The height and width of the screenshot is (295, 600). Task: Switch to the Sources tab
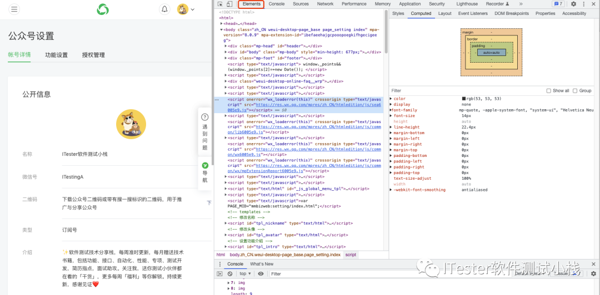click(301, 4)
